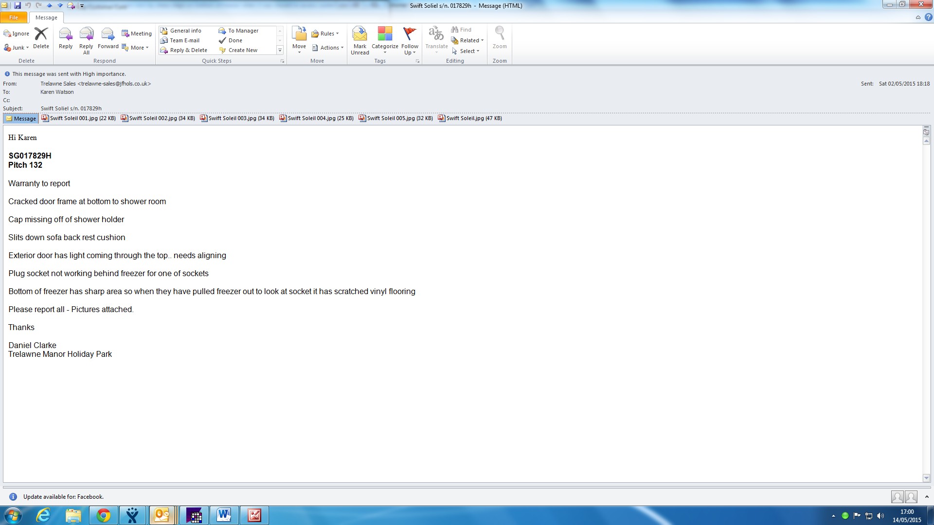Expand the Quick Steps gallery arrow
The width and height of the screenshot is (934, 525).
pos(280,51)
